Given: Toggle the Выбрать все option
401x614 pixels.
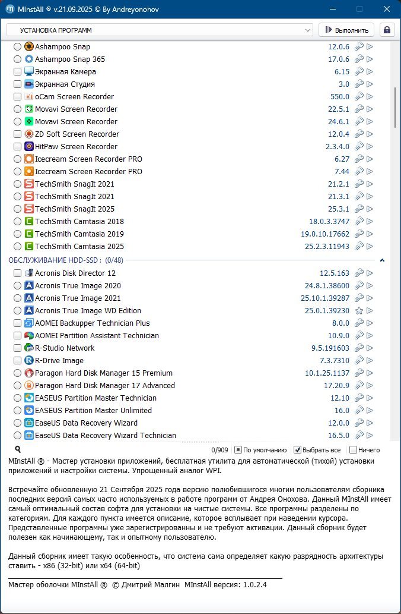Looking at the screenshot, I should click(298, 450).
